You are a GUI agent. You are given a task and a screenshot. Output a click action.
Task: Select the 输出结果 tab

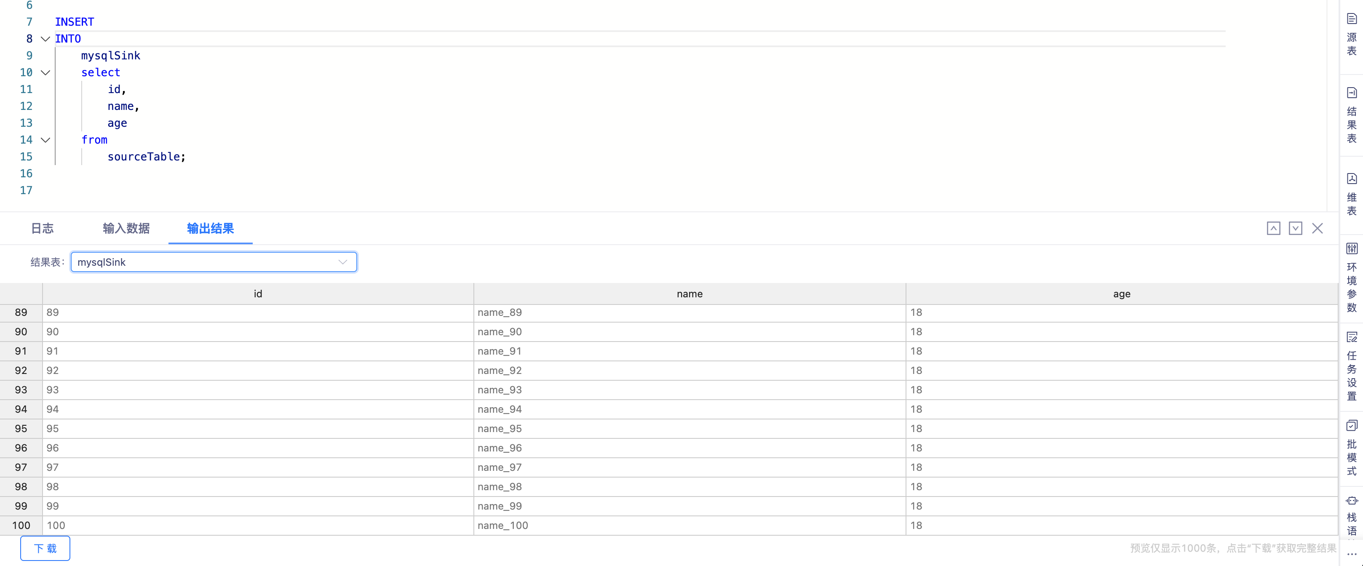210,229
